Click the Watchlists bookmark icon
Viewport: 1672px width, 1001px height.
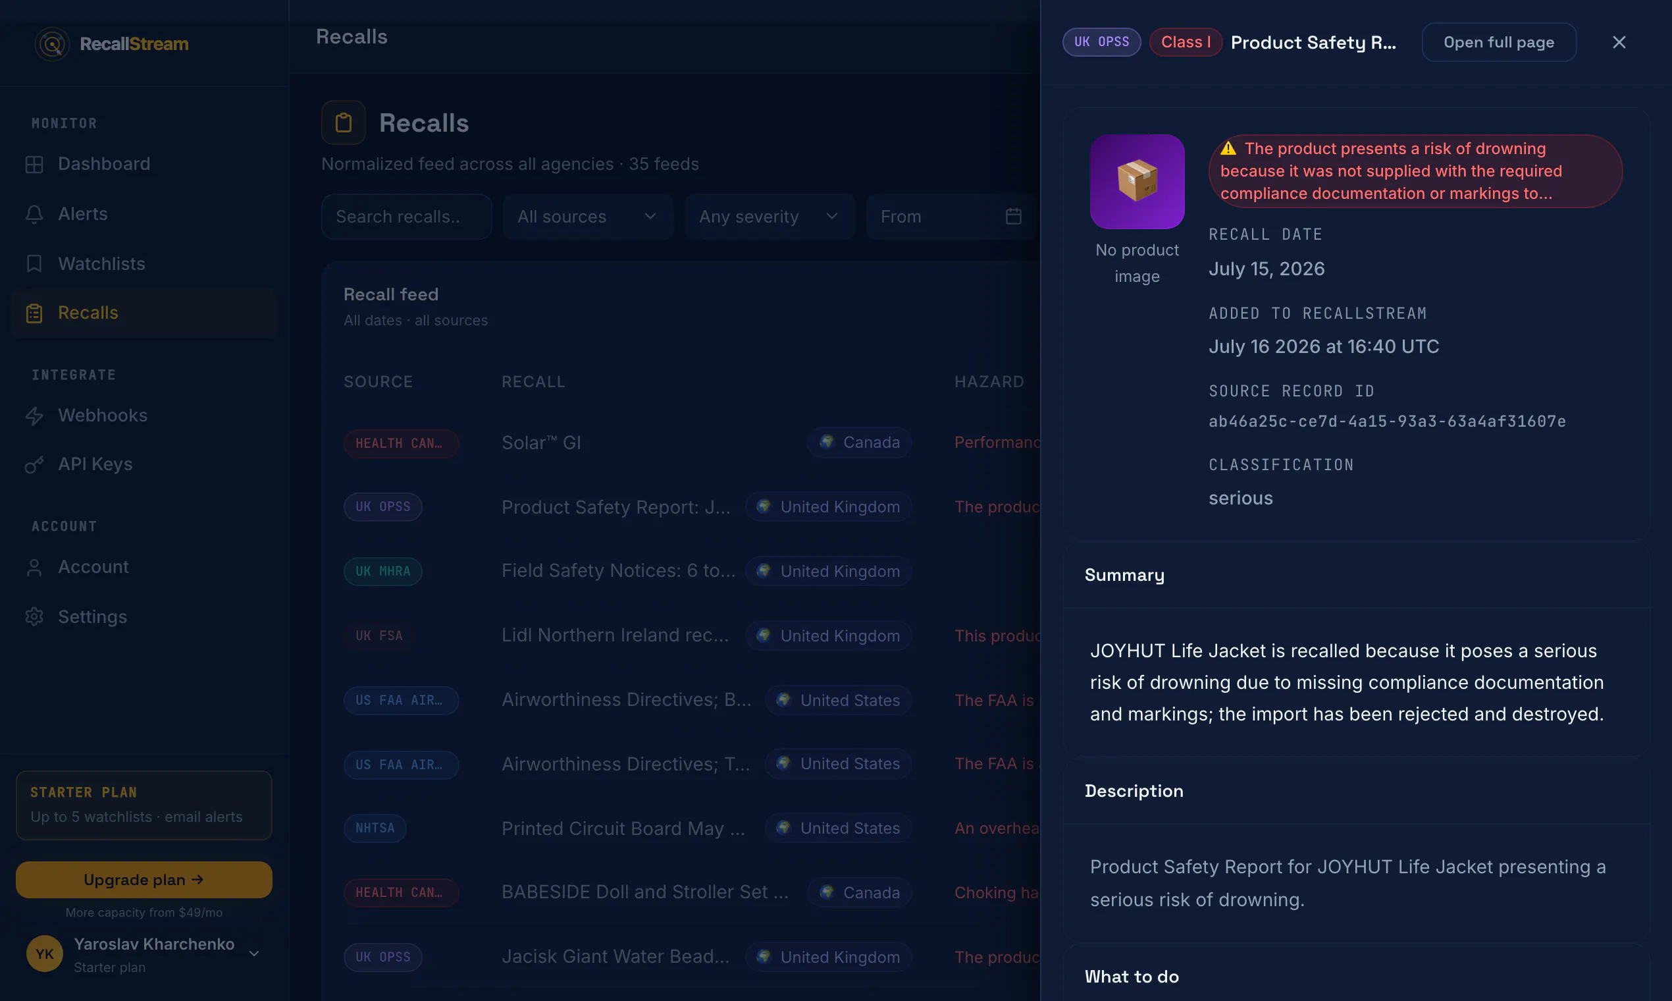[34, 263]
